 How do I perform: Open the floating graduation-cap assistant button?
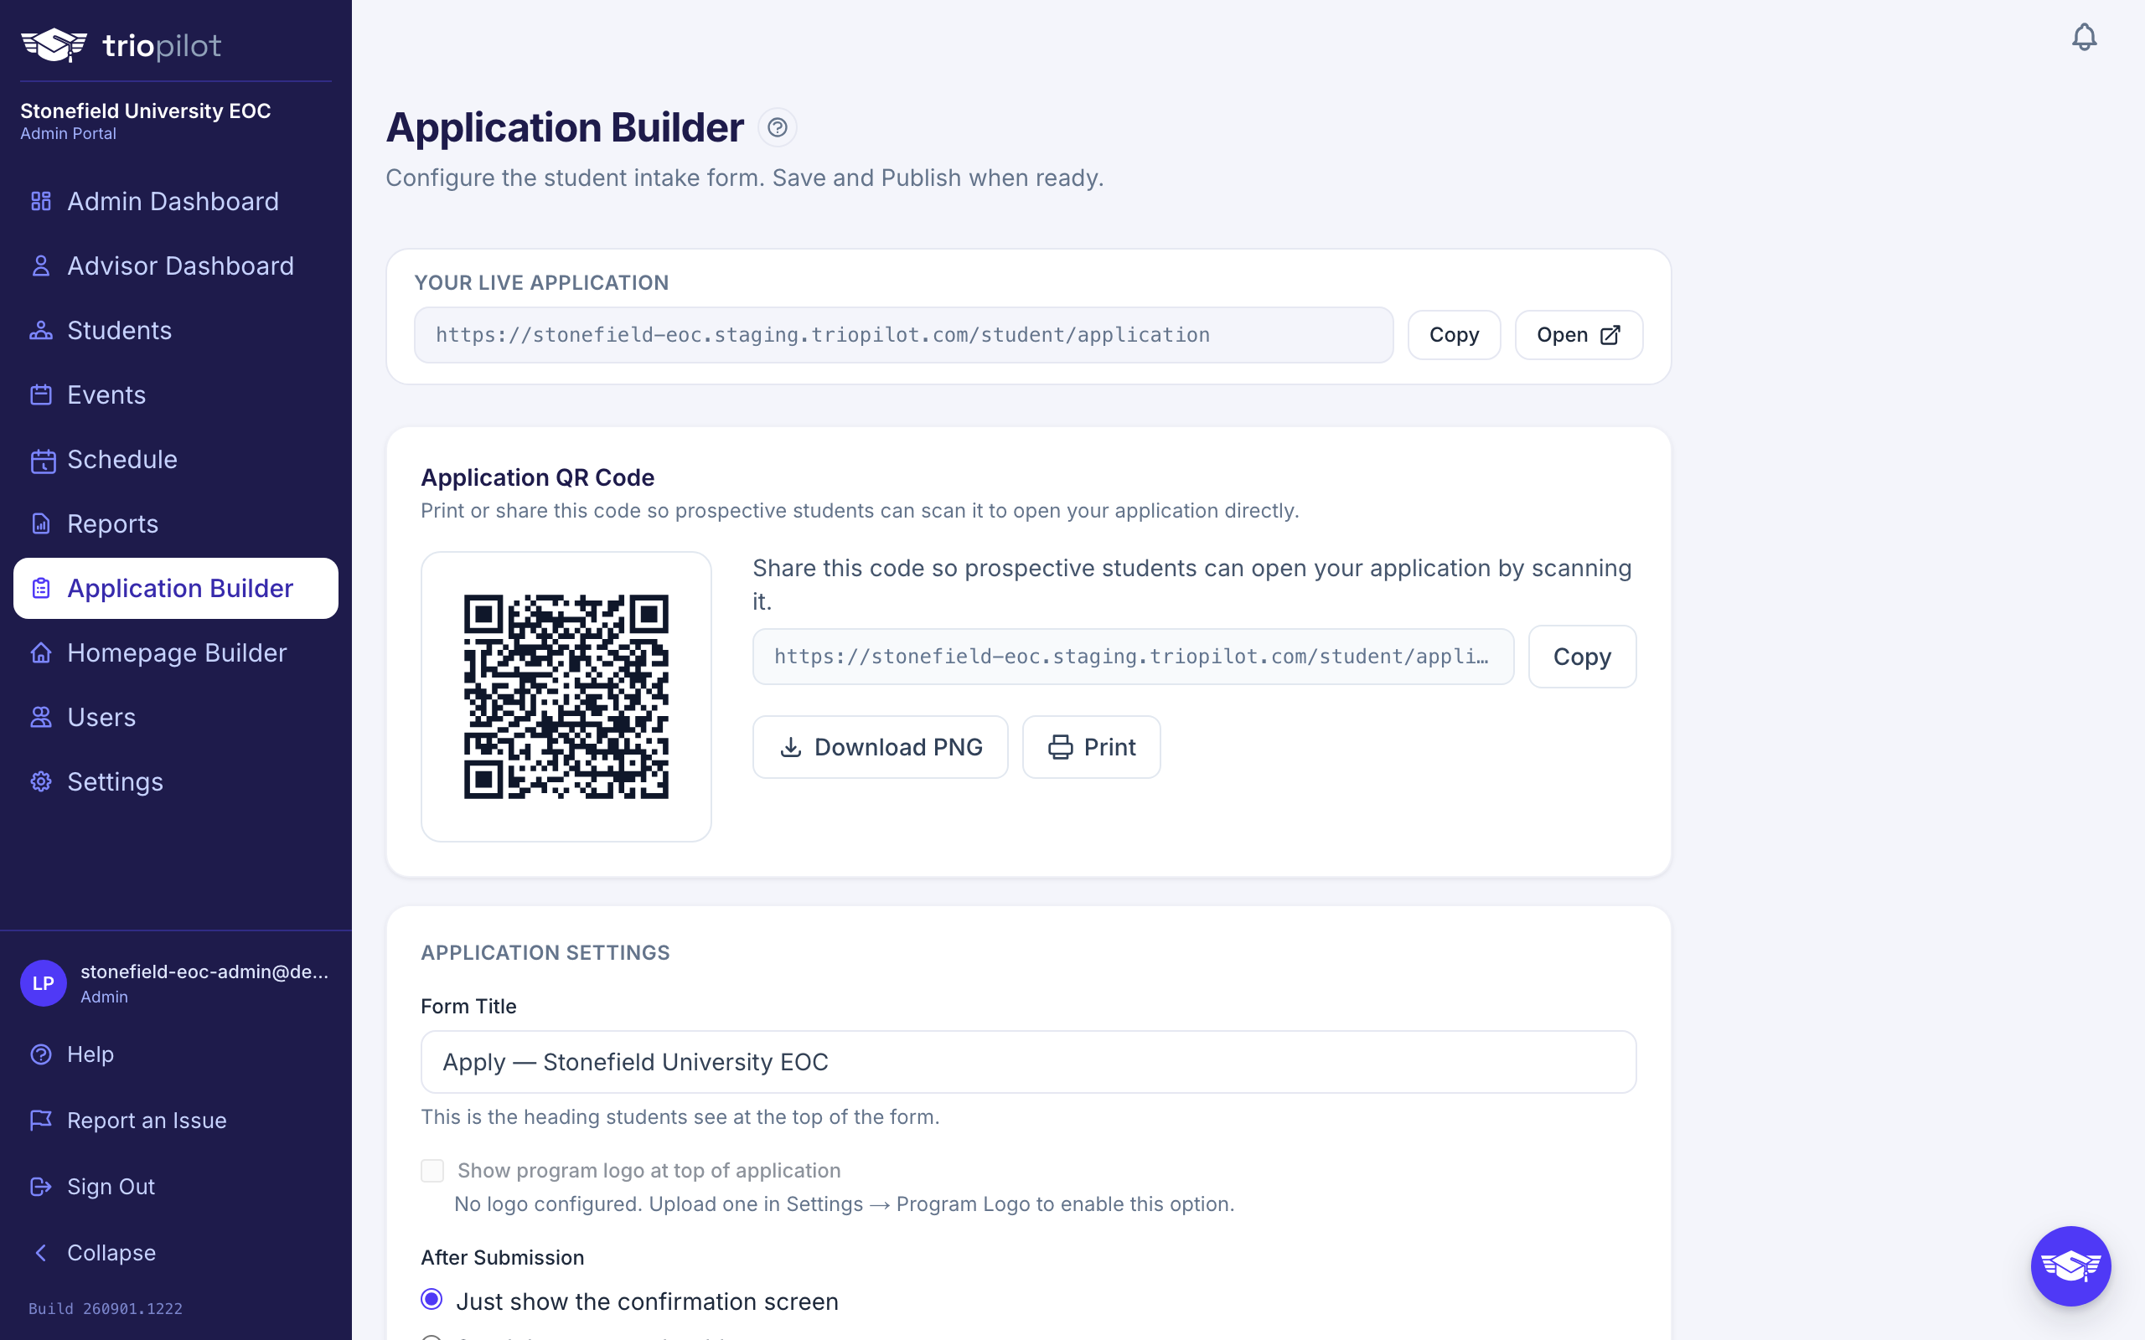click(x=2070, y=1265)
